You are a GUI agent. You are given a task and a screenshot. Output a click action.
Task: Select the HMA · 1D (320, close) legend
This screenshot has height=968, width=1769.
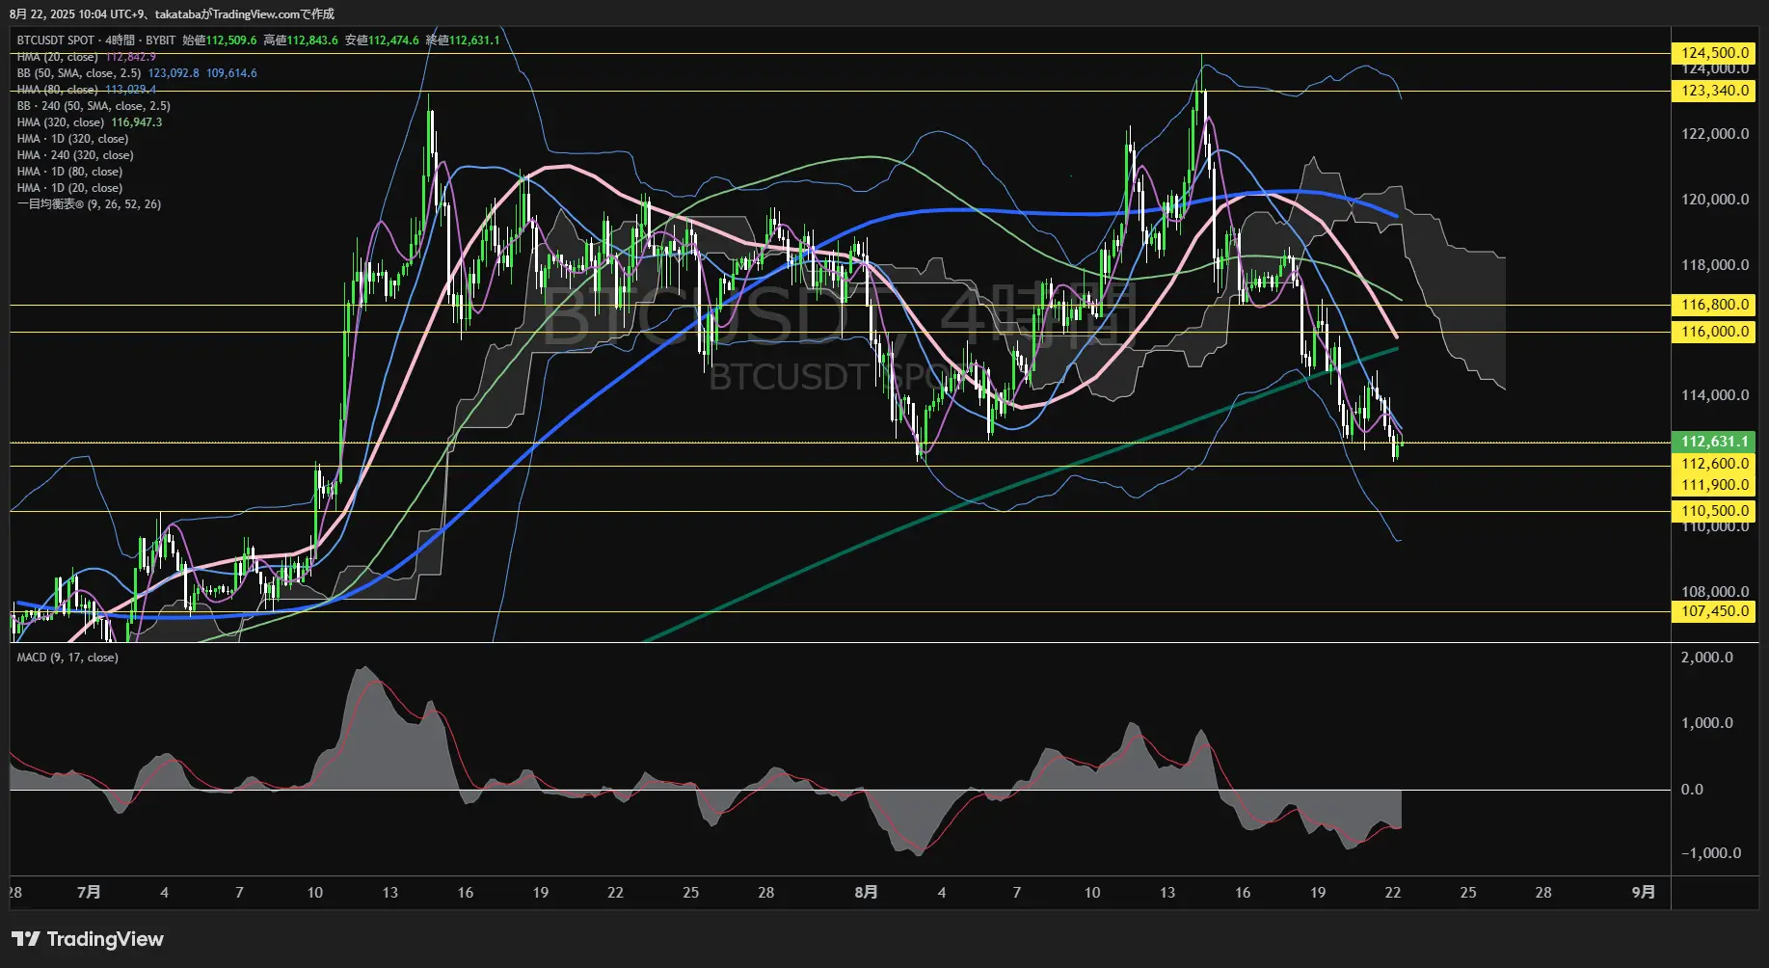point(72,139)
